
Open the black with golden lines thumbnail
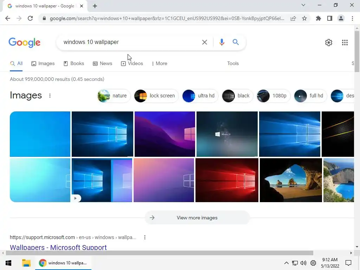tap(338, 134)
